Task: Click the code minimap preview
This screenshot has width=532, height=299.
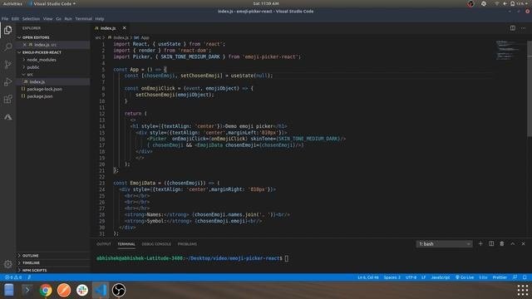Action: tap(508, 50)
